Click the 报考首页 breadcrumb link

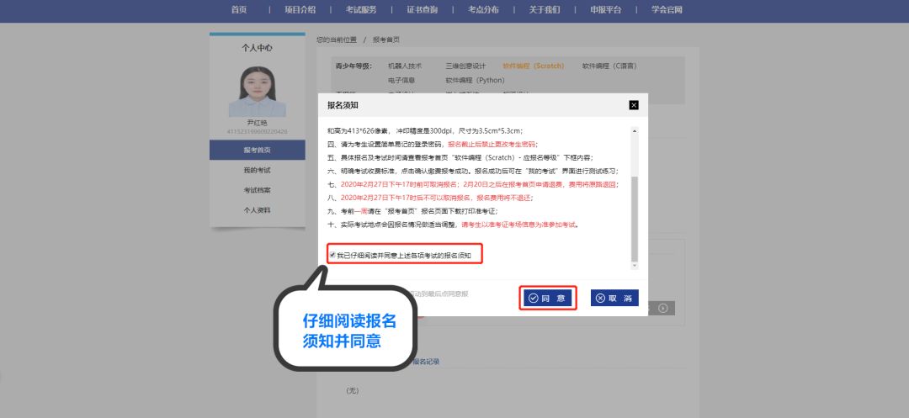coord(386,40)
